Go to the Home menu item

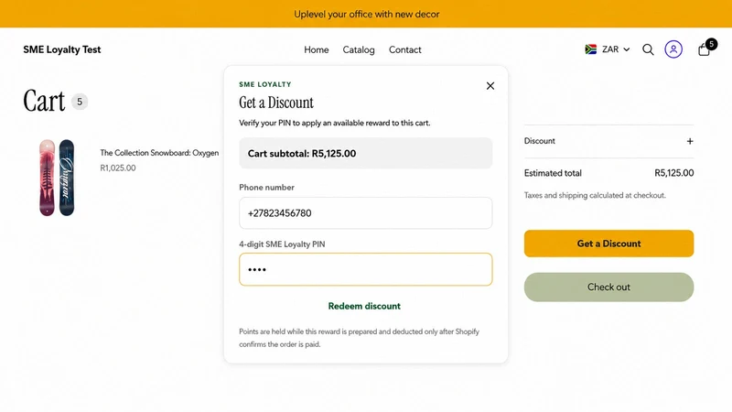pyautogui.click(x=317, y=49)
